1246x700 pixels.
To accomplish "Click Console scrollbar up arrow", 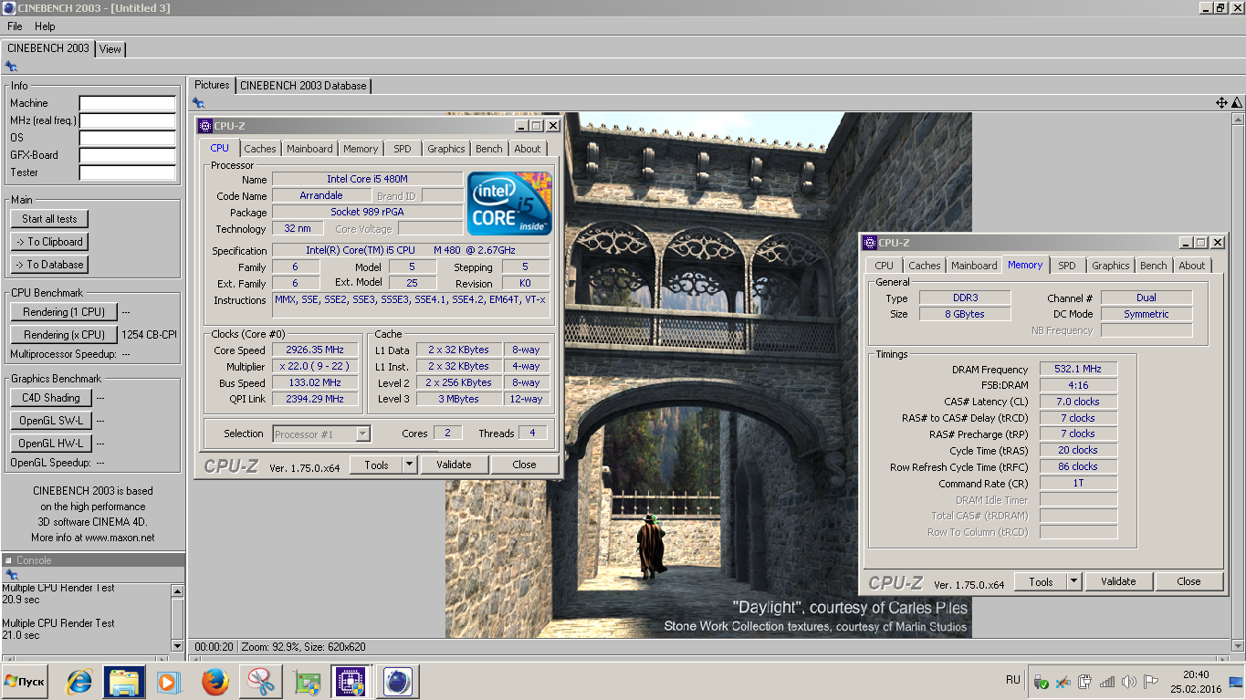I will coord(178,590).
